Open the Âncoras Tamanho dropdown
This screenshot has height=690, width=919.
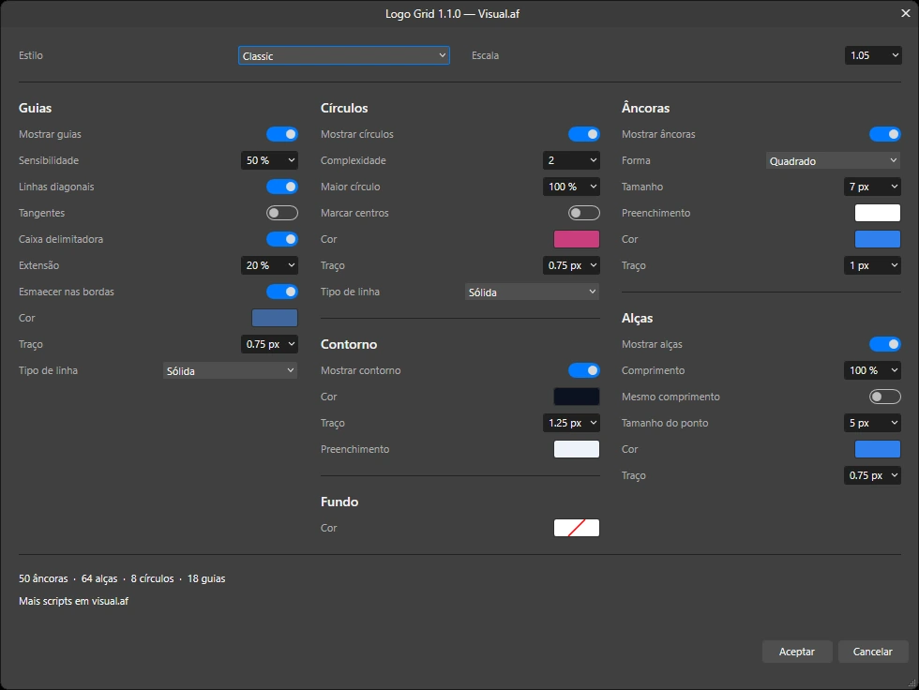(873, 187)
